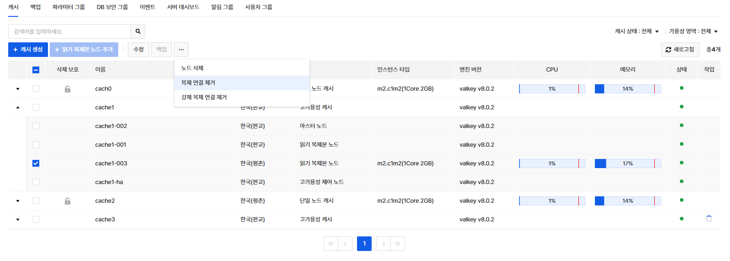
Task: Collapse the cache1 row tree
Action: pos(18,107)
